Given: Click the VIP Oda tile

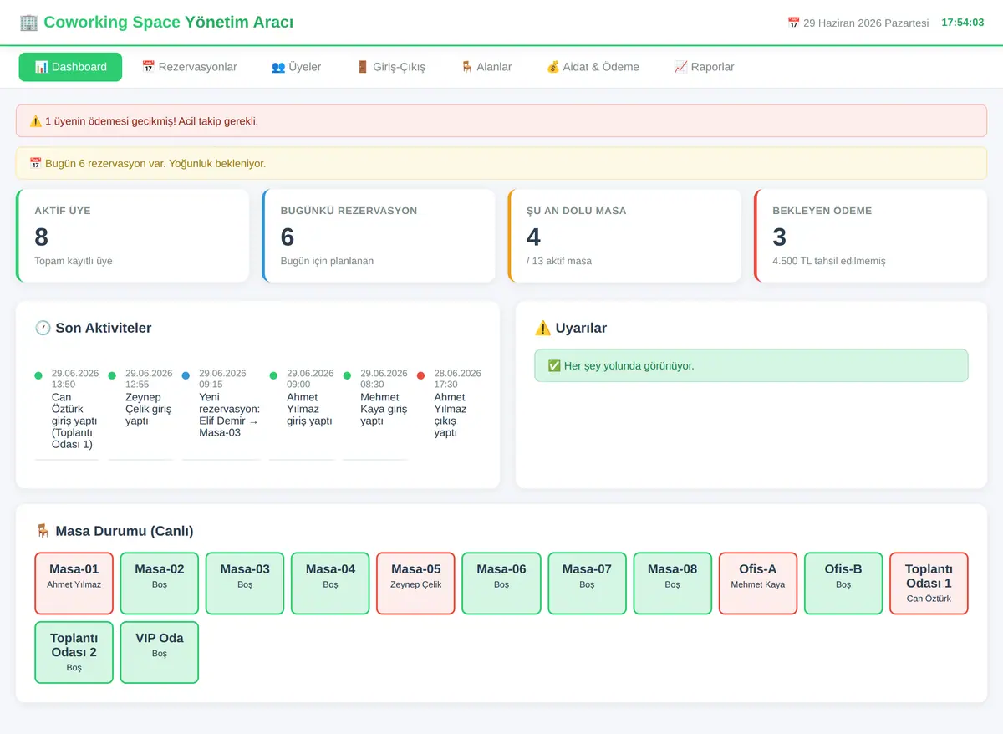Looking at the screenshot, I should coord(160,652).
